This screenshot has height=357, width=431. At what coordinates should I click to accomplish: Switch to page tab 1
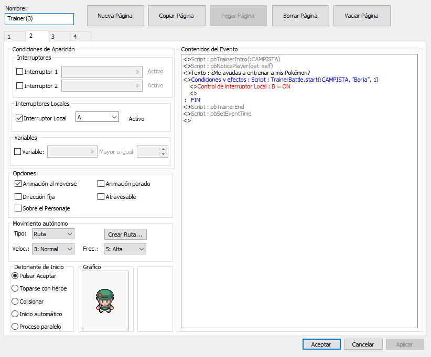tap(15, 37)
